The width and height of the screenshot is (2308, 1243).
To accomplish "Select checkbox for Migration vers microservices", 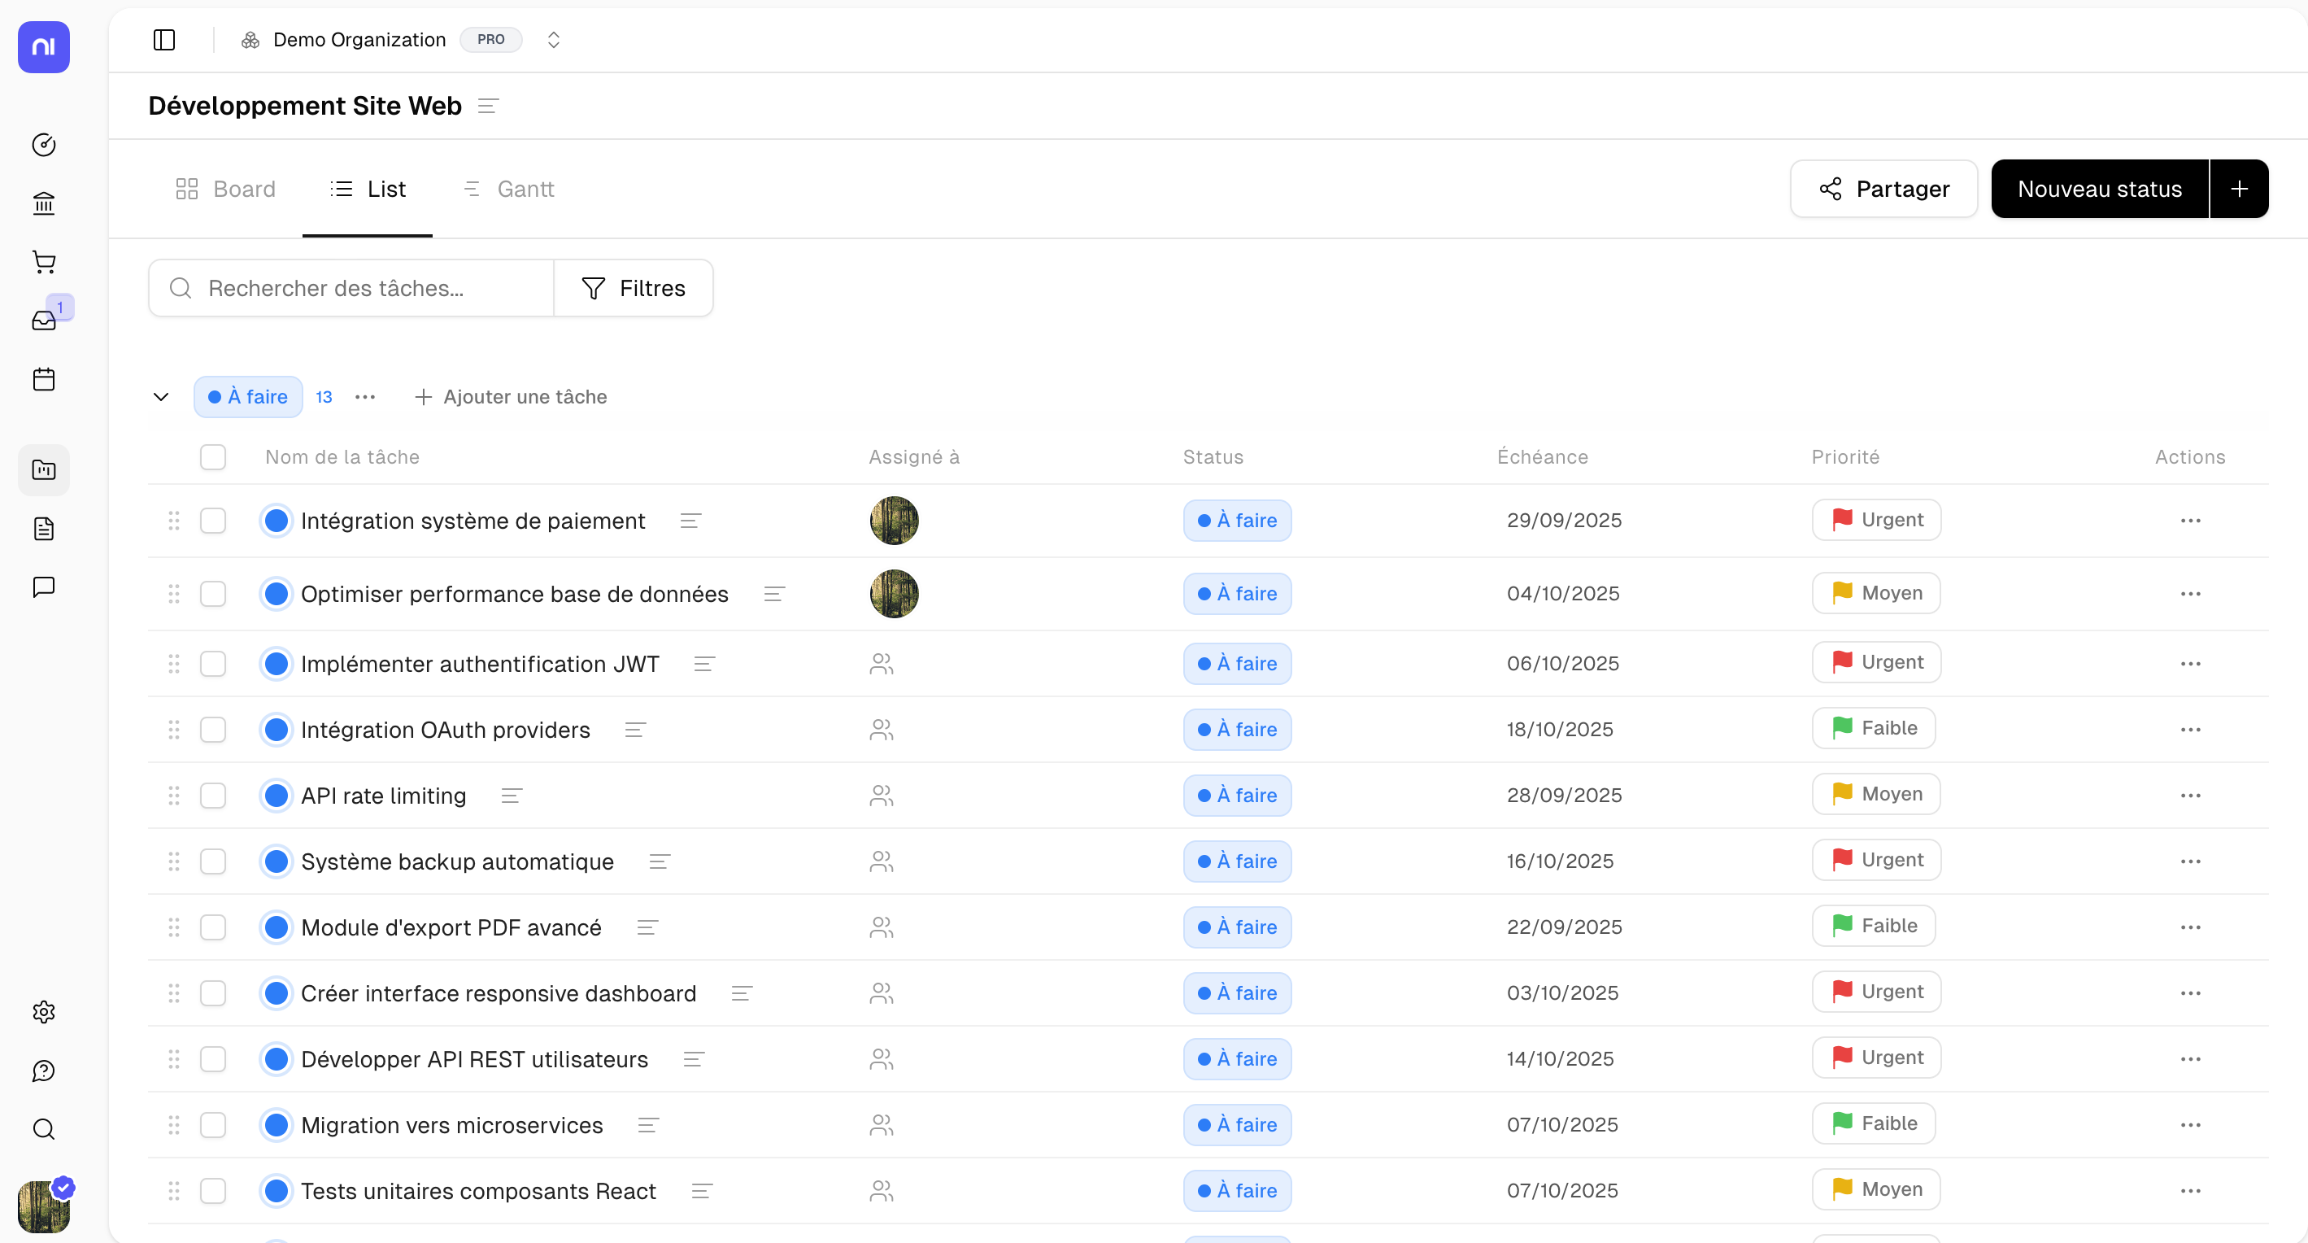I will click(x=212, y=1125).
